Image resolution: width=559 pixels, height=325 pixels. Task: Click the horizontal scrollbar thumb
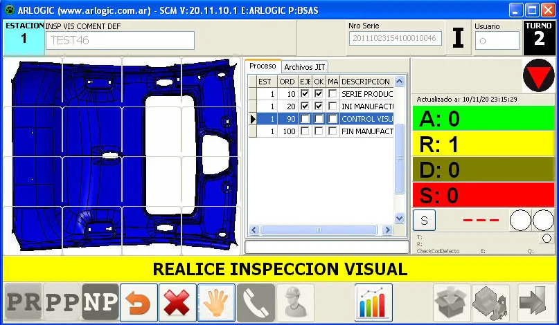click(319, 230)
